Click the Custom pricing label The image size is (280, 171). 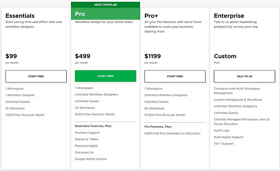click(x=225, y=56)
